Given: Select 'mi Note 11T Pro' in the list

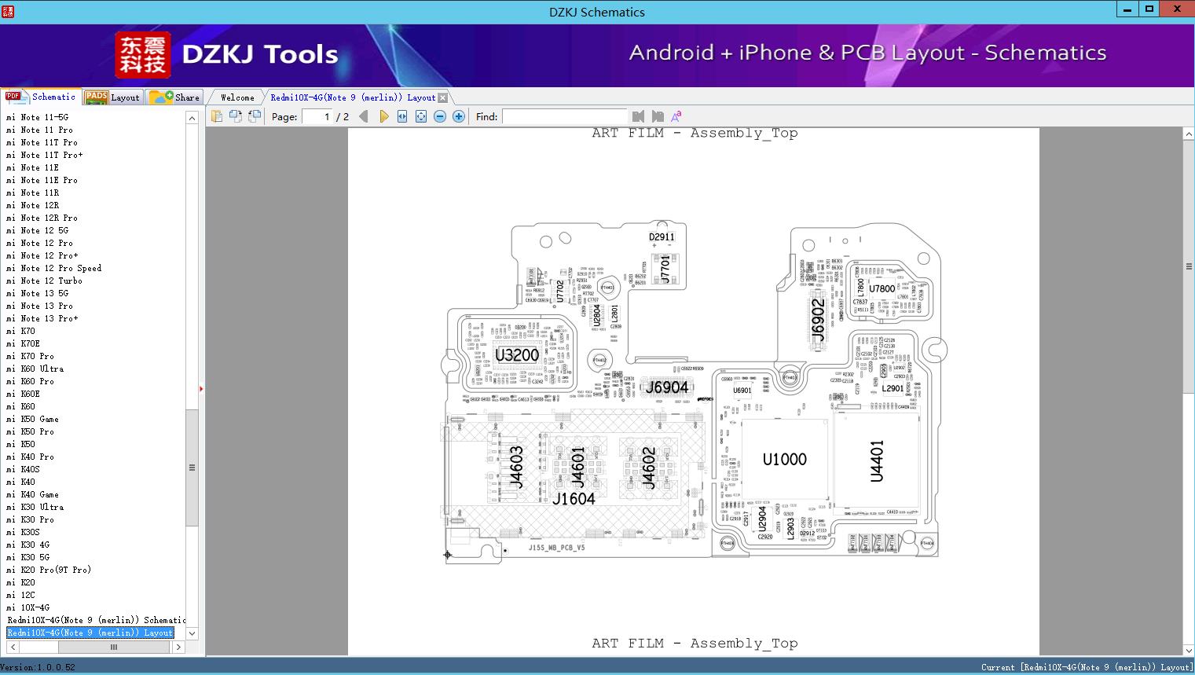Looking at the screenshot, I should pyautogui.click(x=42, y=142).
